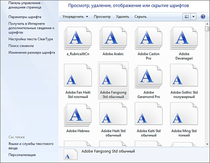Expand the view options dropdown arrow
Image resolution: width=210 pixels, height=163 pixels.
click(x=194, y=17)
